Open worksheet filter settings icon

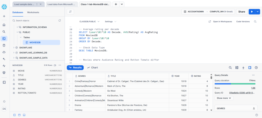coord(70,12)
